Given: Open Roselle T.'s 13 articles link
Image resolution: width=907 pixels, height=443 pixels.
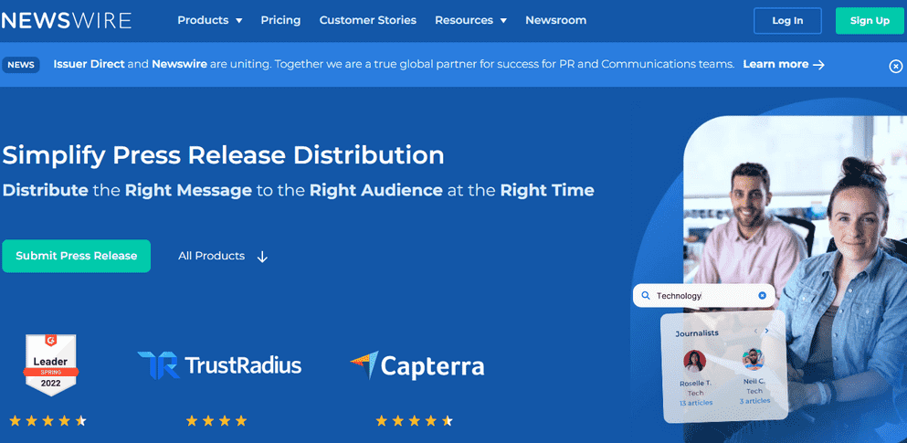Looking at the screenshot, I should (x=696, y=403).
